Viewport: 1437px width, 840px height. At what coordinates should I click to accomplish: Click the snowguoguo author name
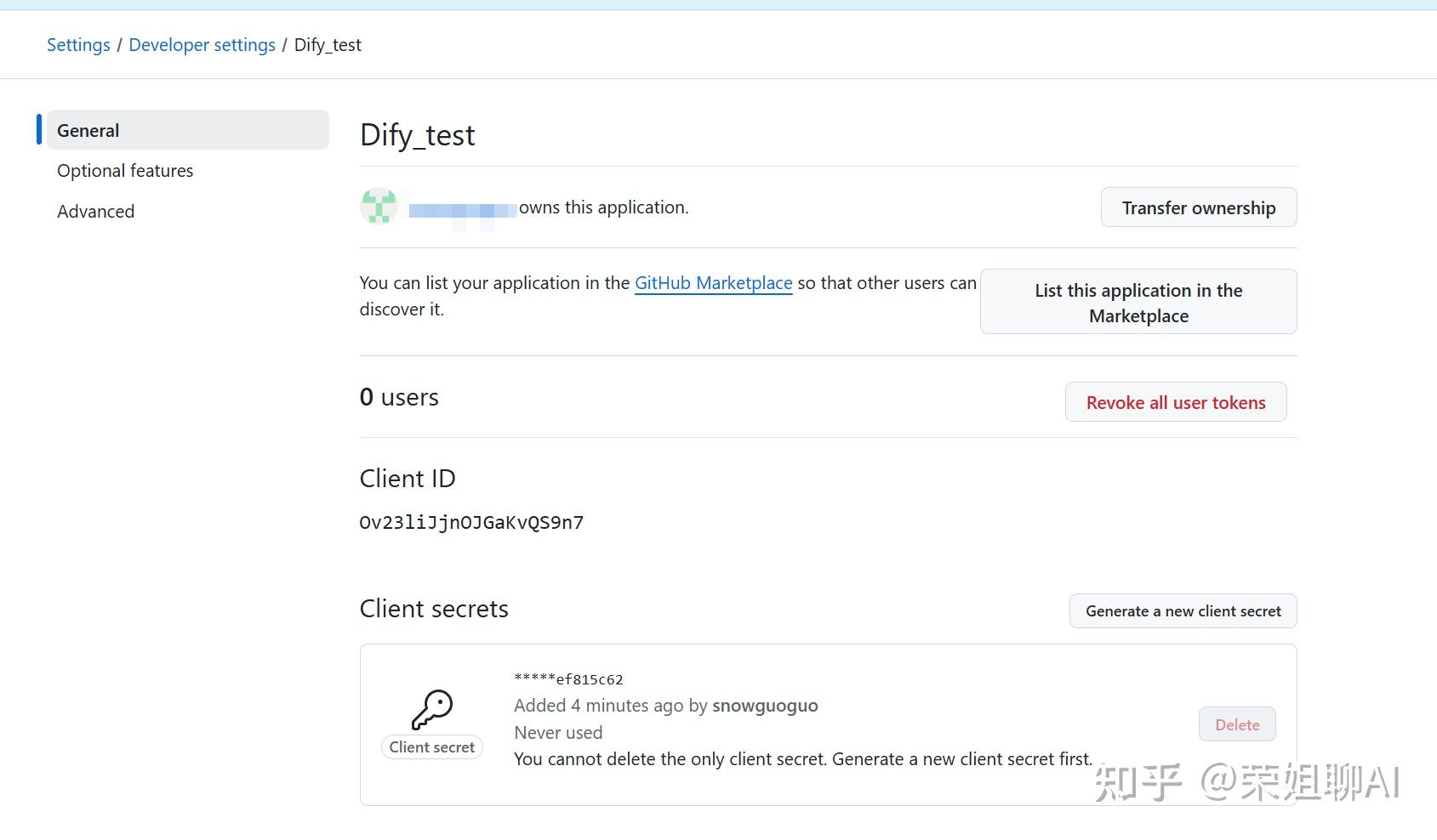click(x=764, y=705)
